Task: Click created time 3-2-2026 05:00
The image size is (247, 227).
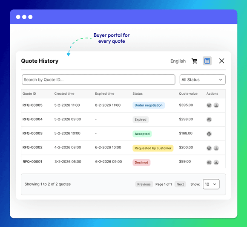Action: (x=68, y=162)
